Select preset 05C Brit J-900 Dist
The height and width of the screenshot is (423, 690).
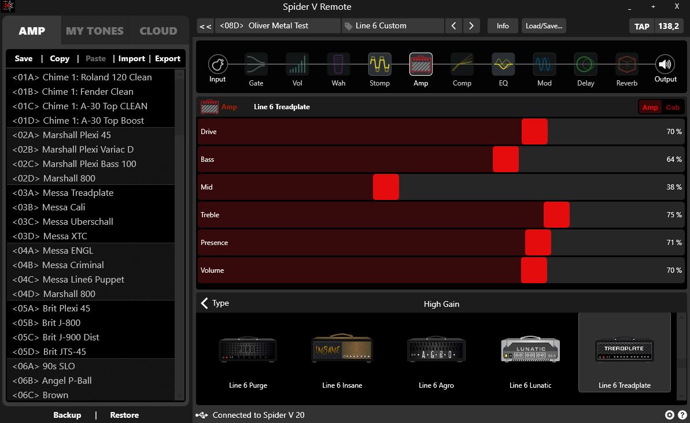coord(91,337)
